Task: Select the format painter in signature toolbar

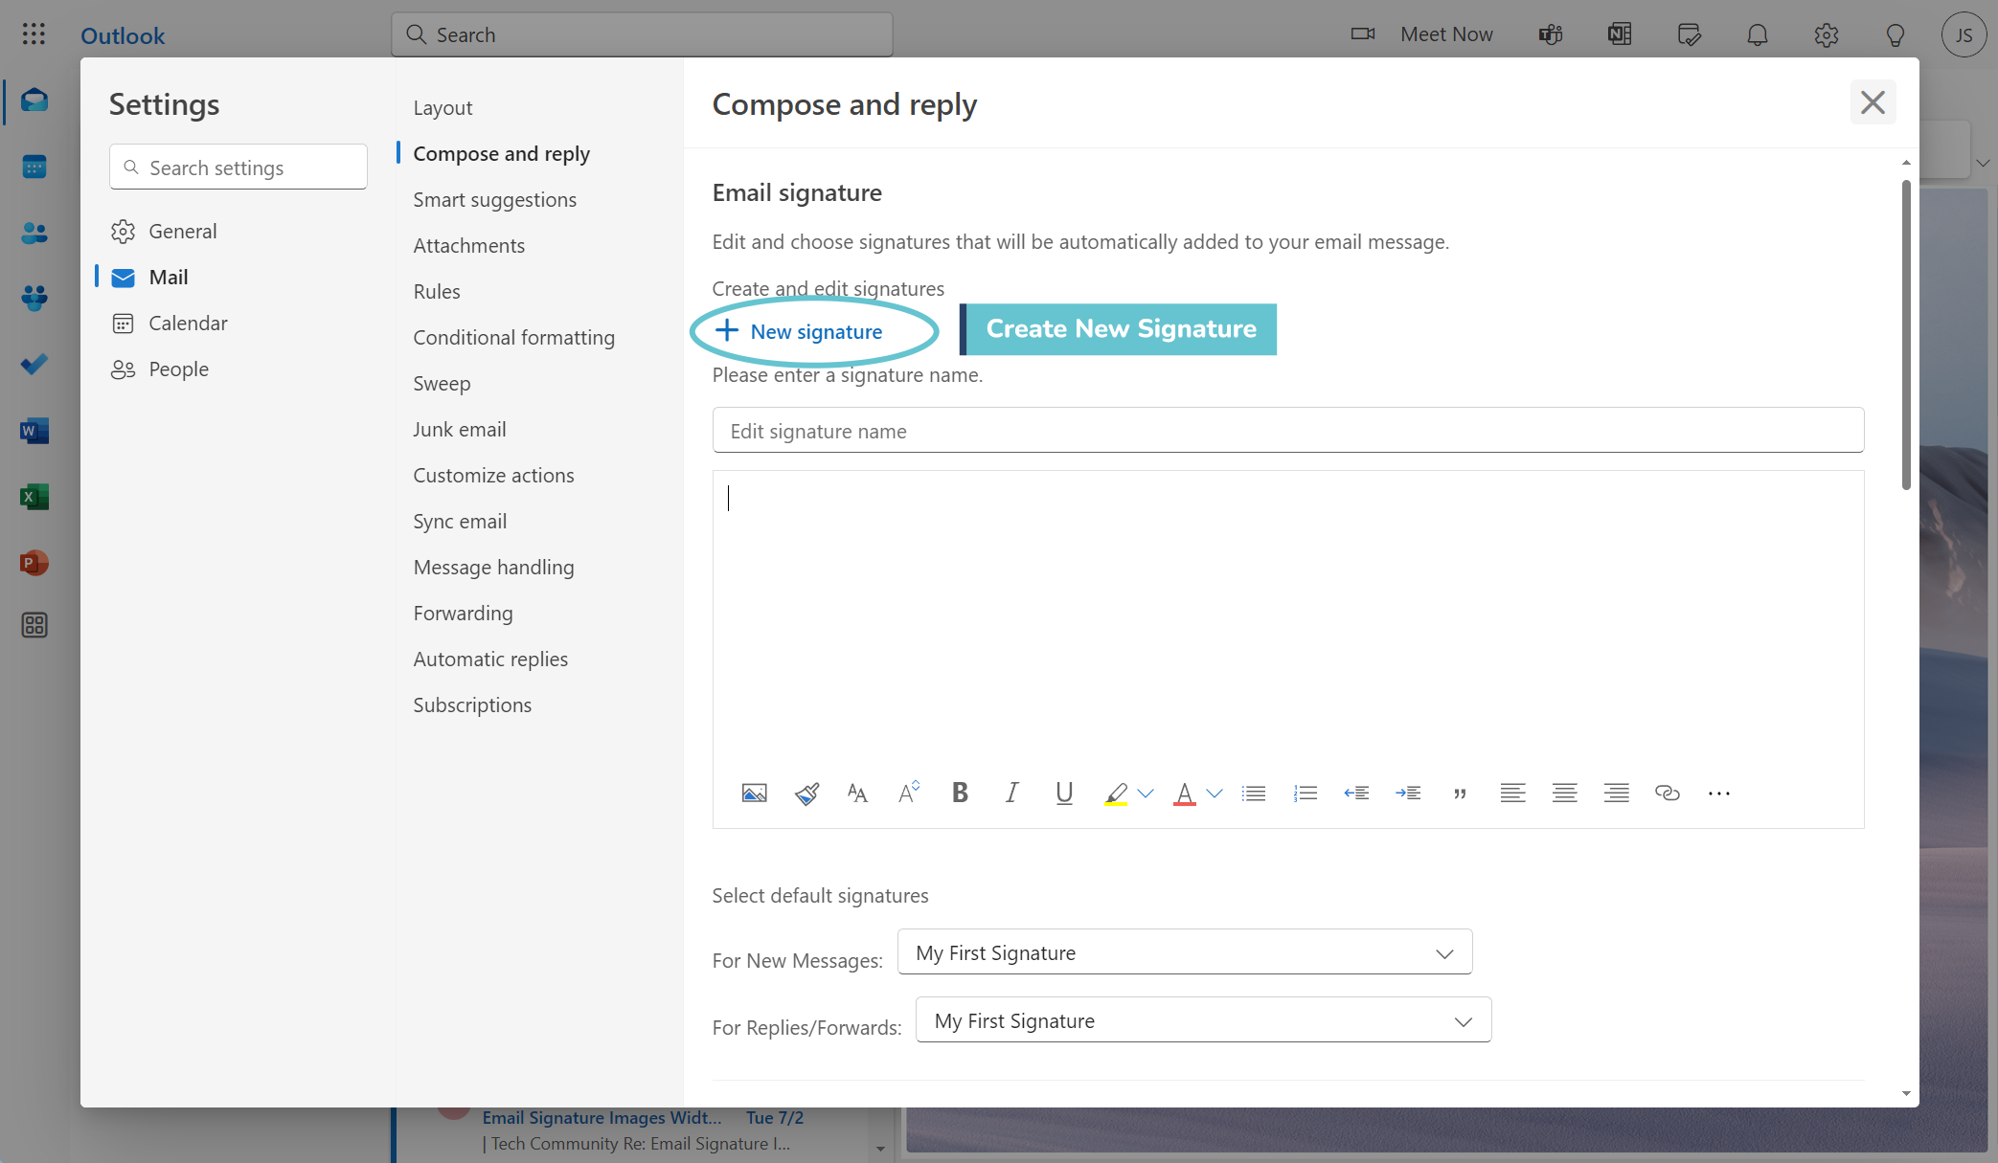Action: click(x=806, y=793)
